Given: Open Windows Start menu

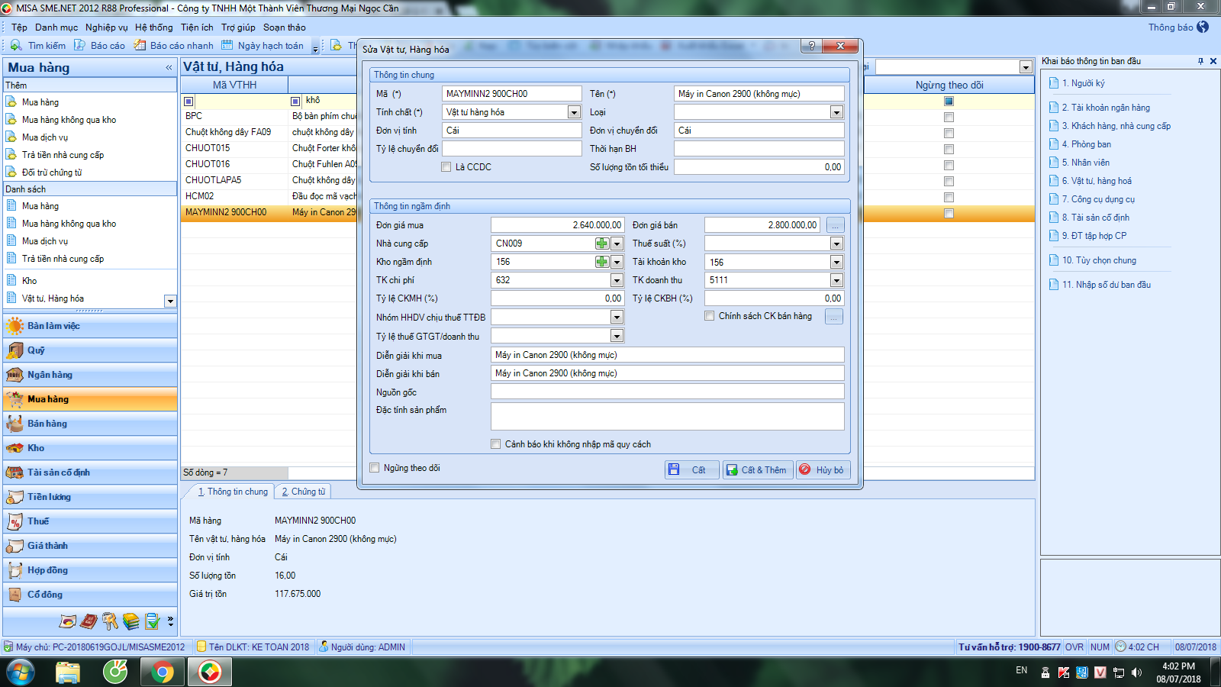Looking at the screenshot, I should tap(20, 672).
